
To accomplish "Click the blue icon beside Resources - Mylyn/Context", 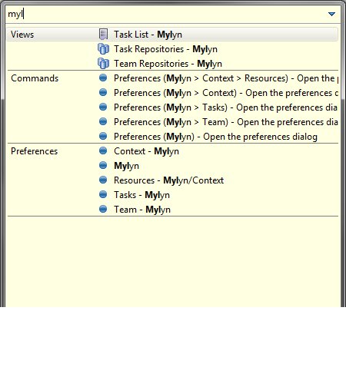I will pyautogui.click(x=103, y=180).
